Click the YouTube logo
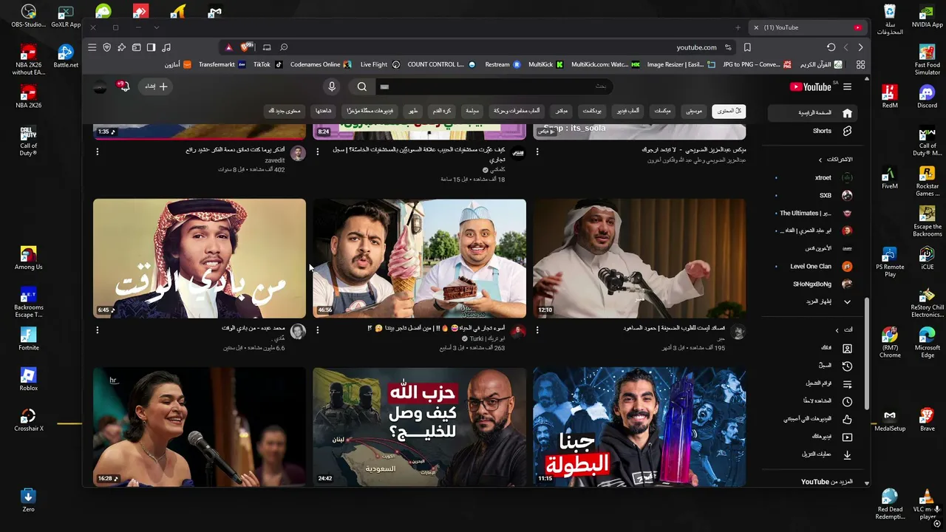This screenshot has width=946, height=532. coord(810,86)
